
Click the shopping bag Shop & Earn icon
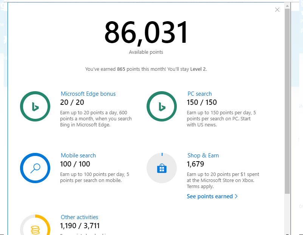click(x=162, y=168)
